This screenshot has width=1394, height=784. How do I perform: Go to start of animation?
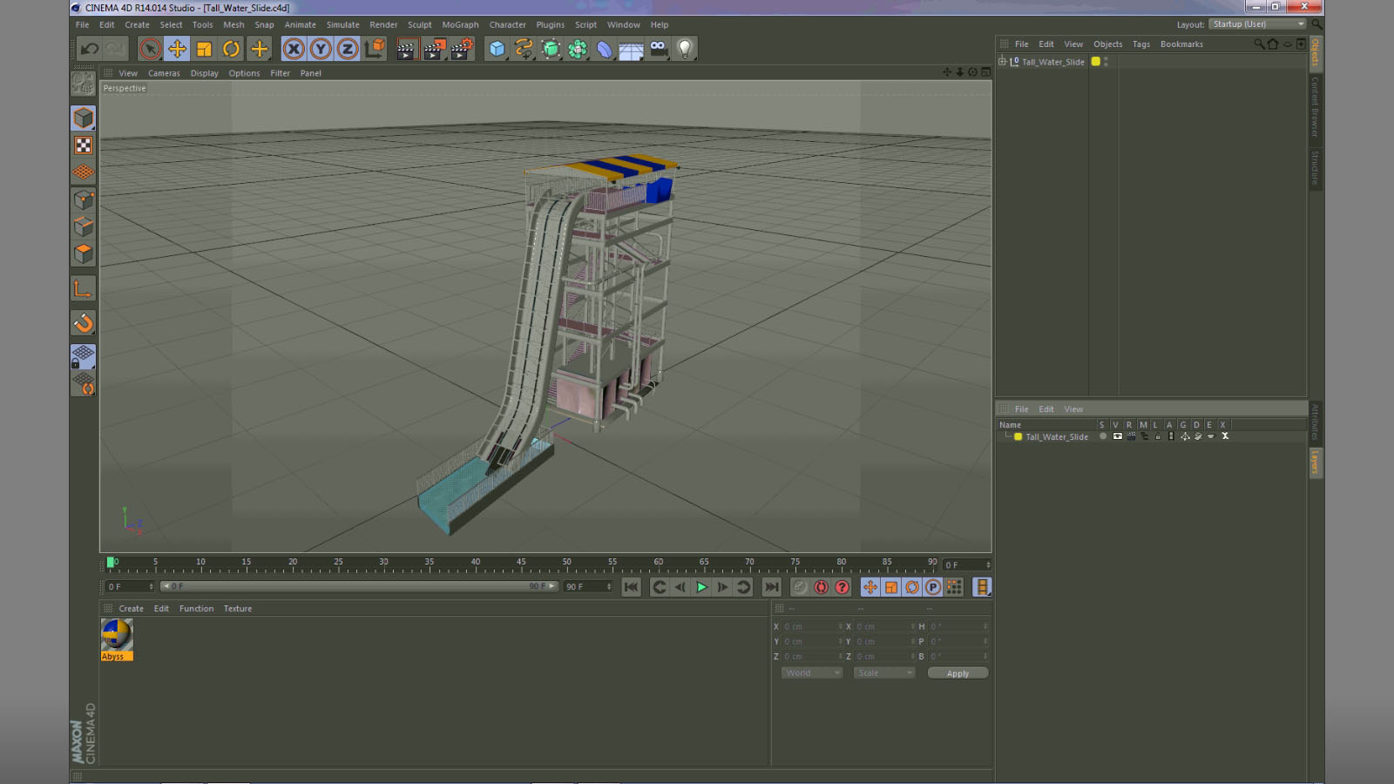[x=632, y=587]
